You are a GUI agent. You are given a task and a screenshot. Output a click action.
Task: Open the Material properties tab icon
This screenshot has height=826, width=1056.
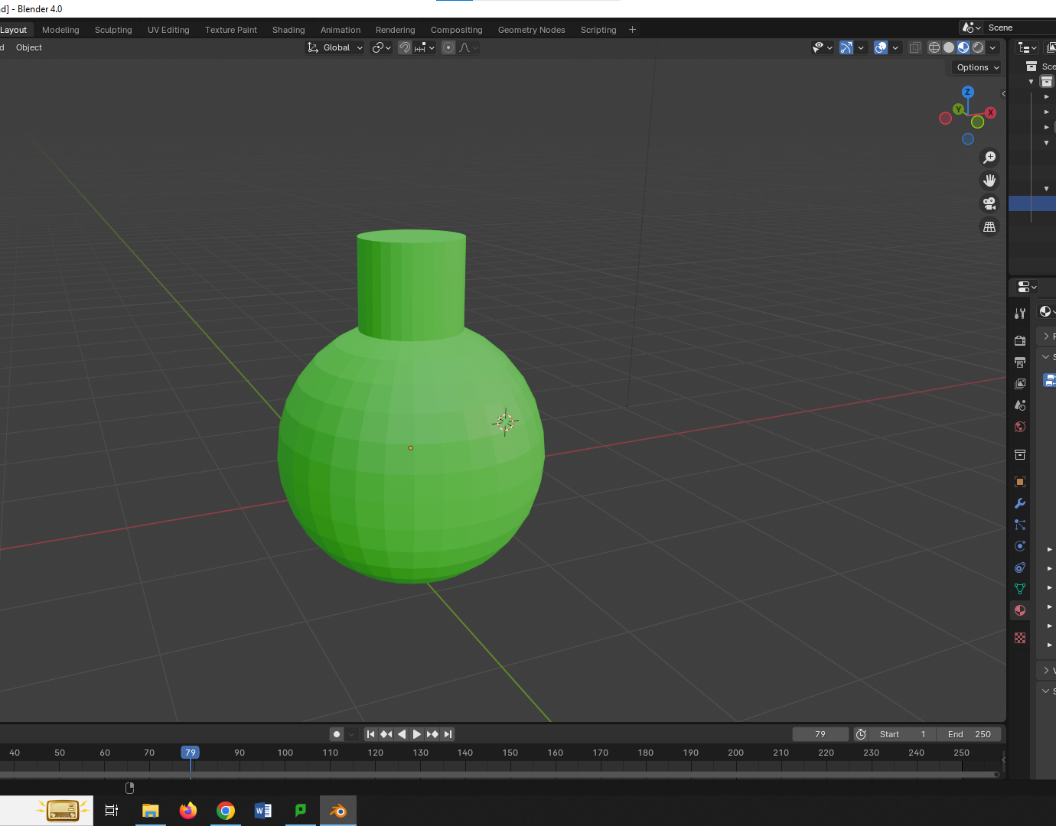1020,610
